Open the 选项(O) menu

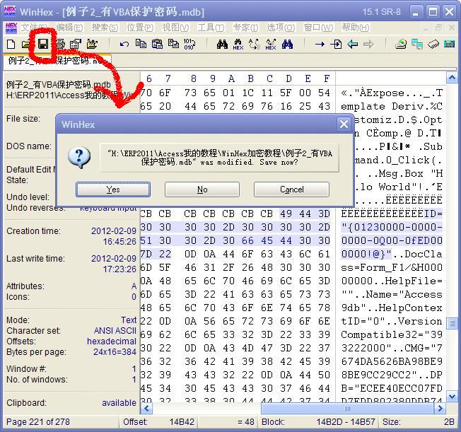(281, 28)
